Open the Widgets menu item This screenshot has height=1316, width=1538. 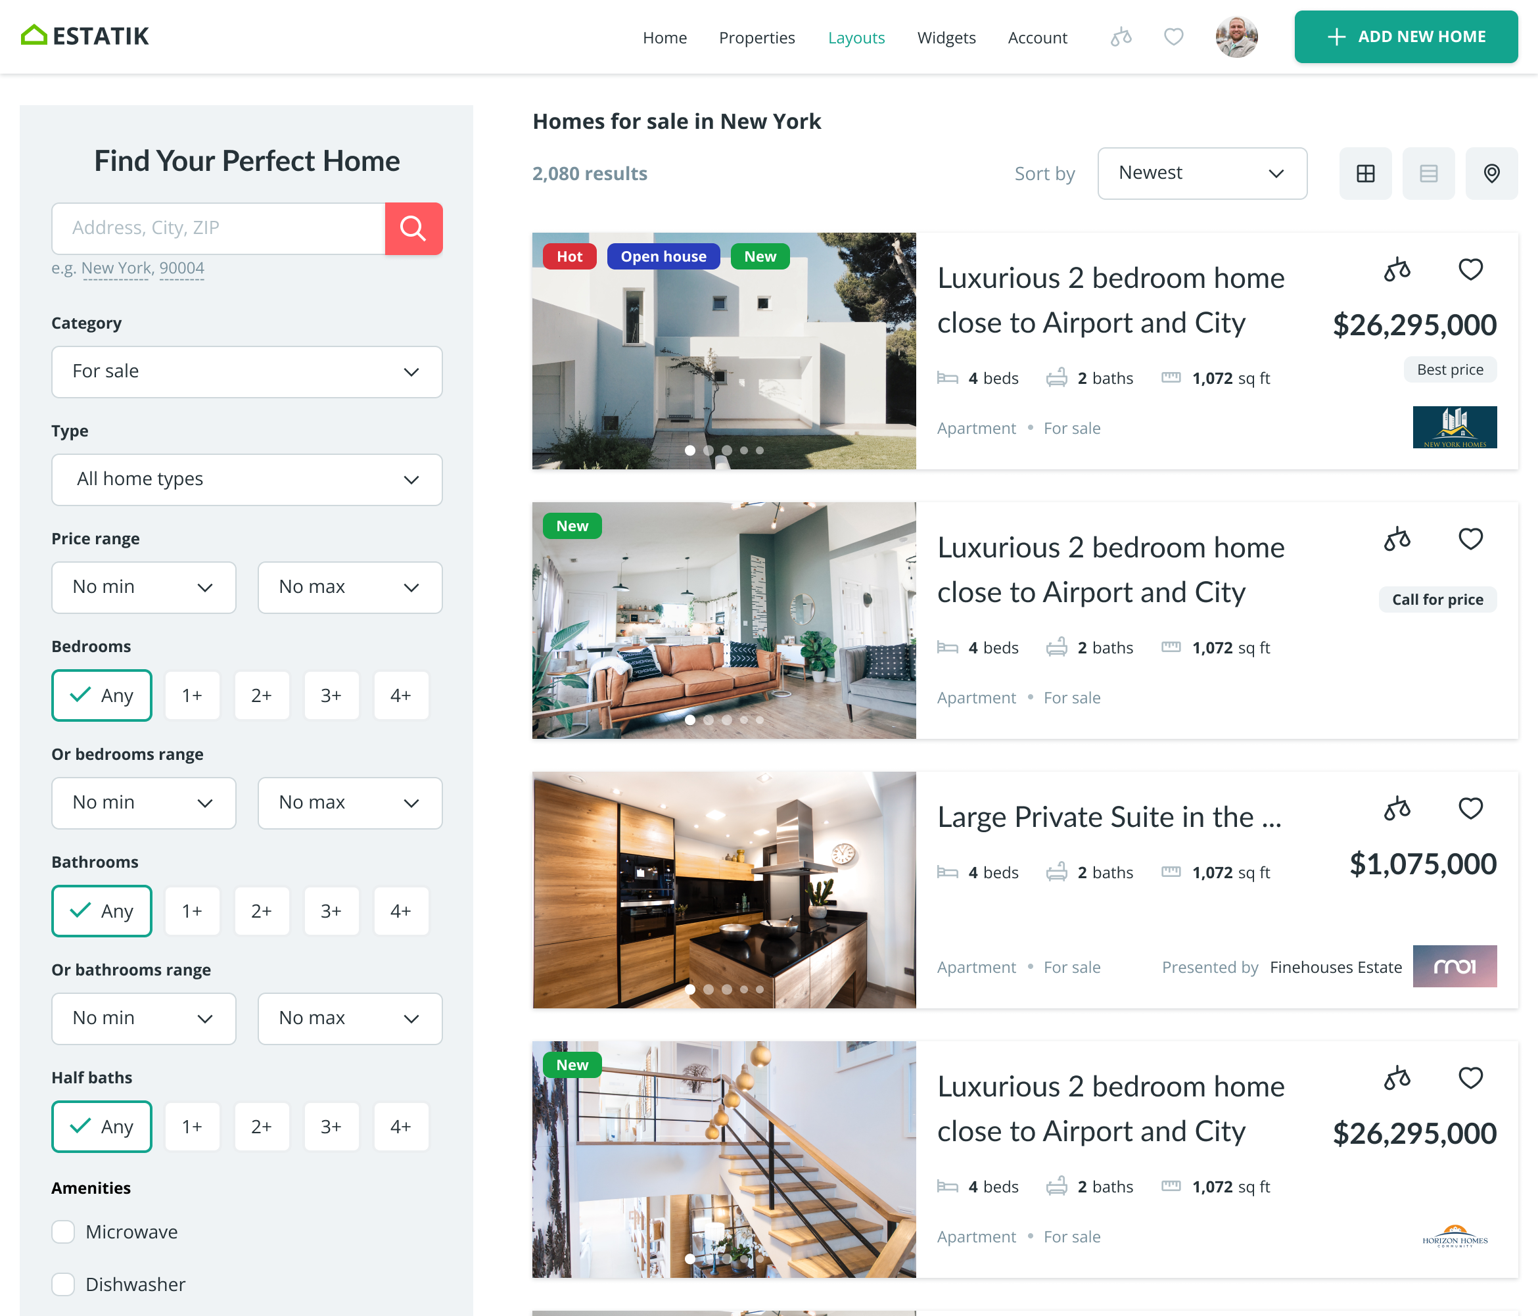pos(946,38)
